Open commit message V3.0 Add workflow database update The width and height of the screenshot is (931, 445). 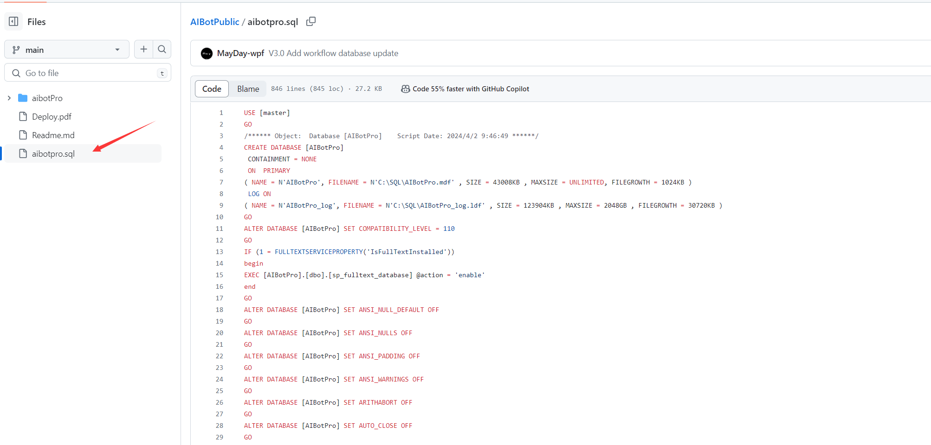click(x=333, y=53)
